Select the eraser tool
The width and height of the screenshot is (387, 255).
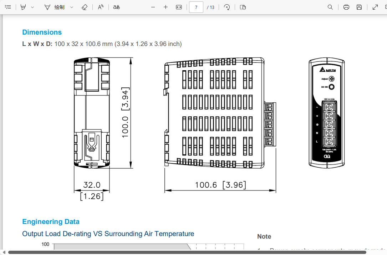[x=85, y=7]
